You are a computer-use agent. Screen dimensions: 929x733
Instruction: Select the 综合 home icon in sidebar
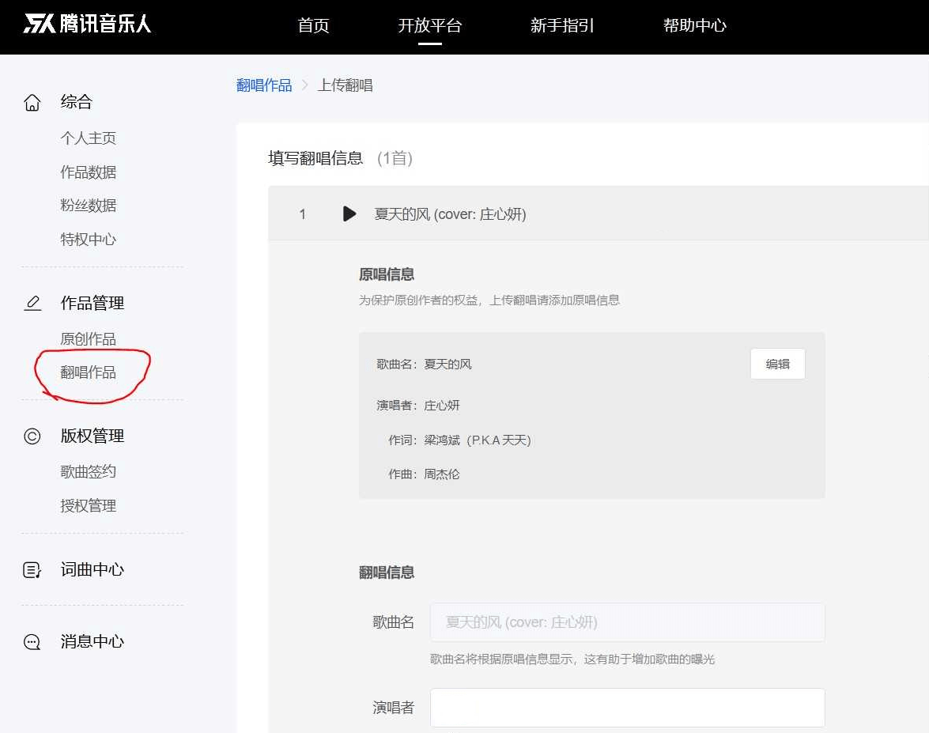pyautogui.click(x=32, y=101)
